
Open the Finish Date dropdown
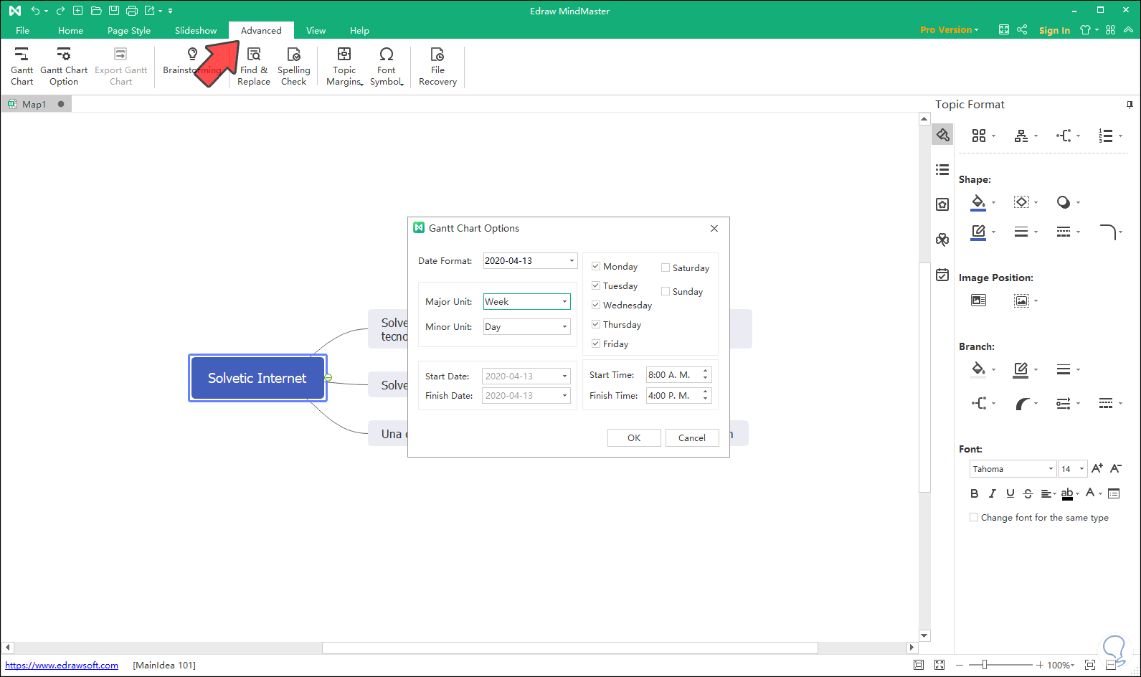tap(526, 395)
